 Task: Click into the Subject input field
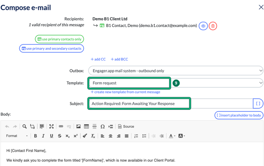171,104
